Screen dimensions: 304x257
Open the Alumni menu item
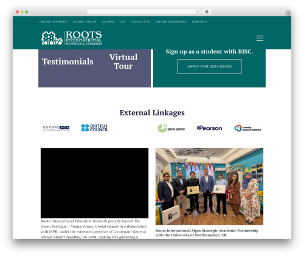click(x=108, y=22)
